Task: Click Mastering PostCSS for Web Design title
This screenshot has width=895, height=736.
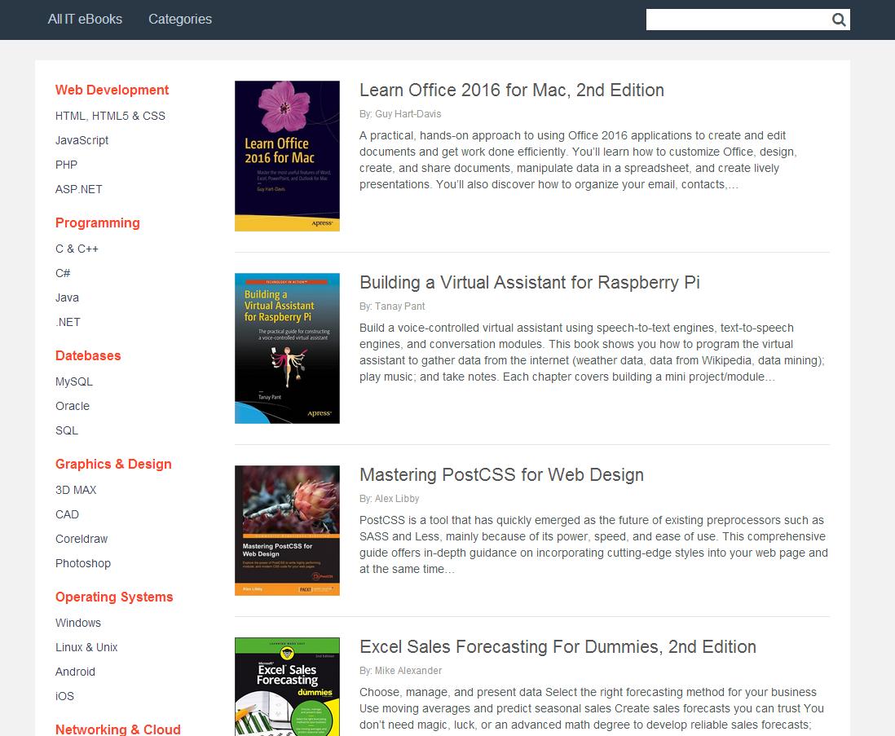Action: [501, 474]
